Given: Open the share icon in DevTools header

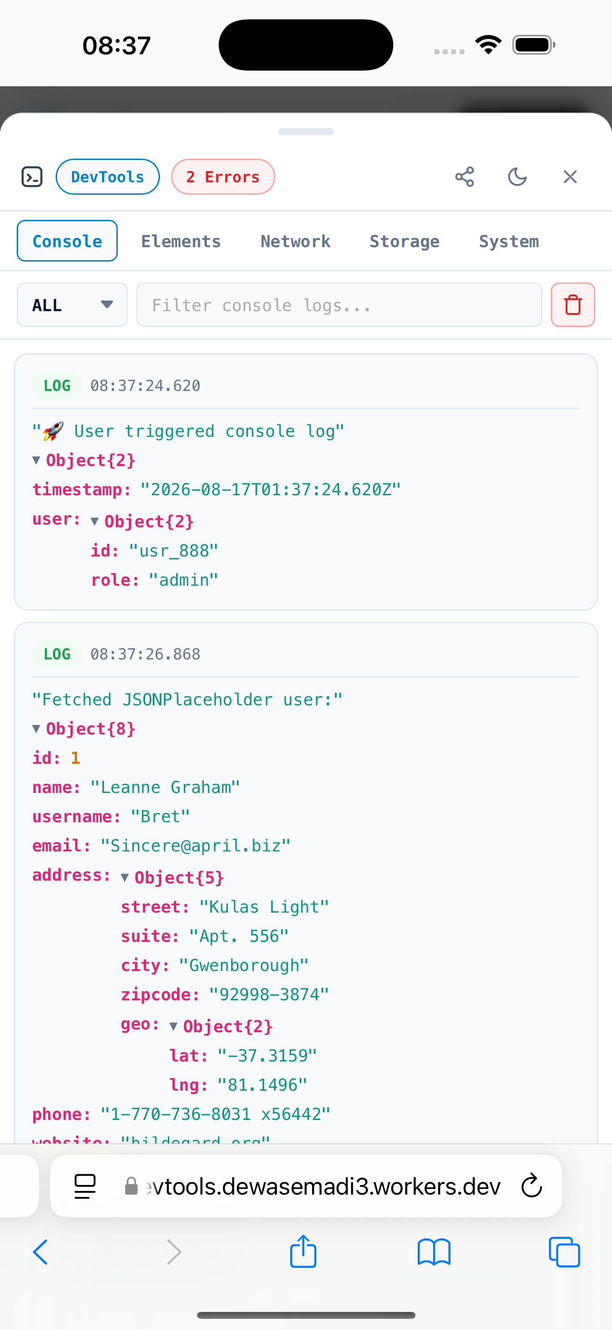Looking at the screenshot, I should [465, 177].
